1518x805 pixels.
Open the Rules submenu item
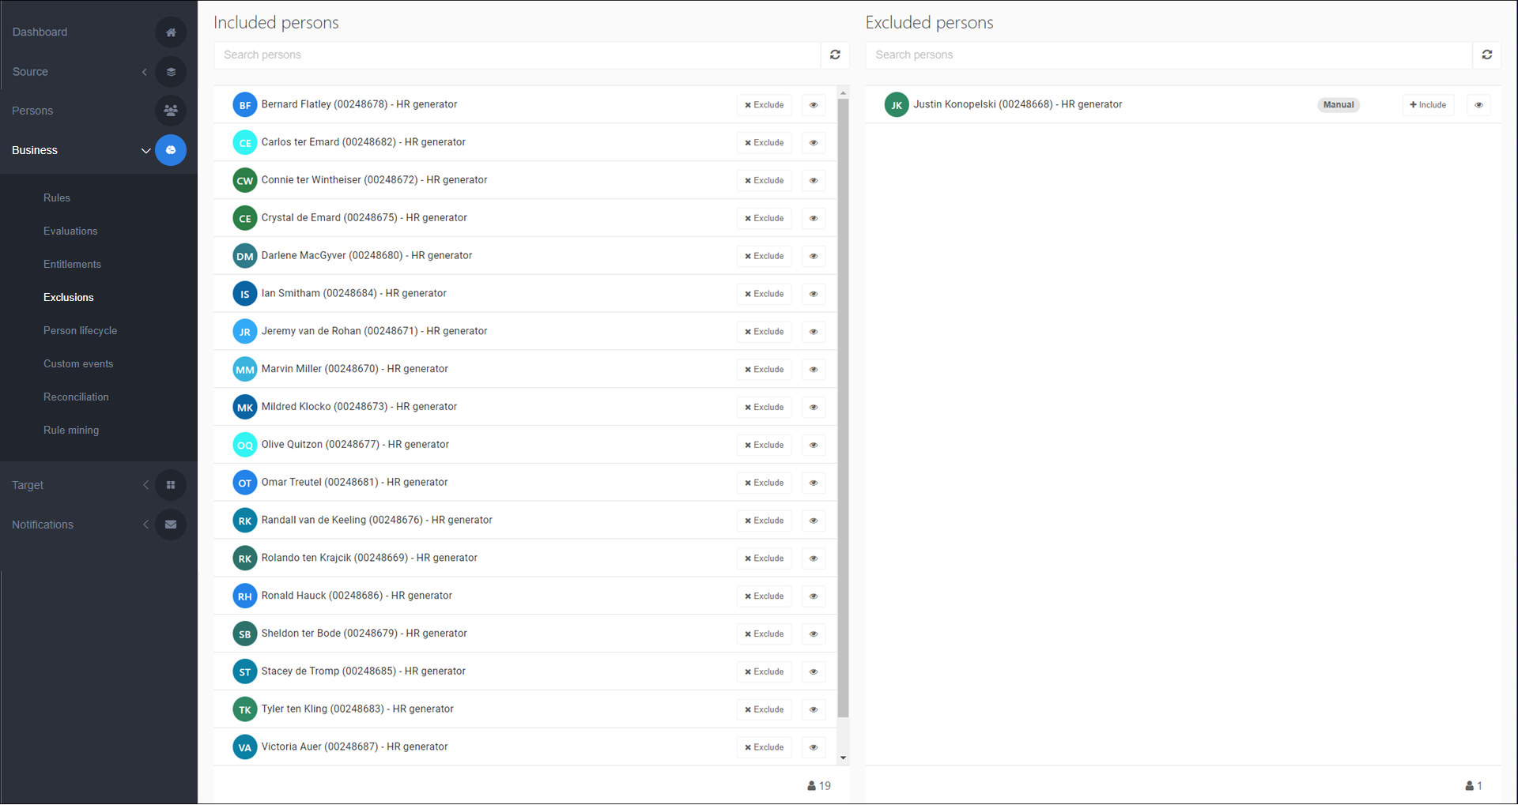[57, 198]
